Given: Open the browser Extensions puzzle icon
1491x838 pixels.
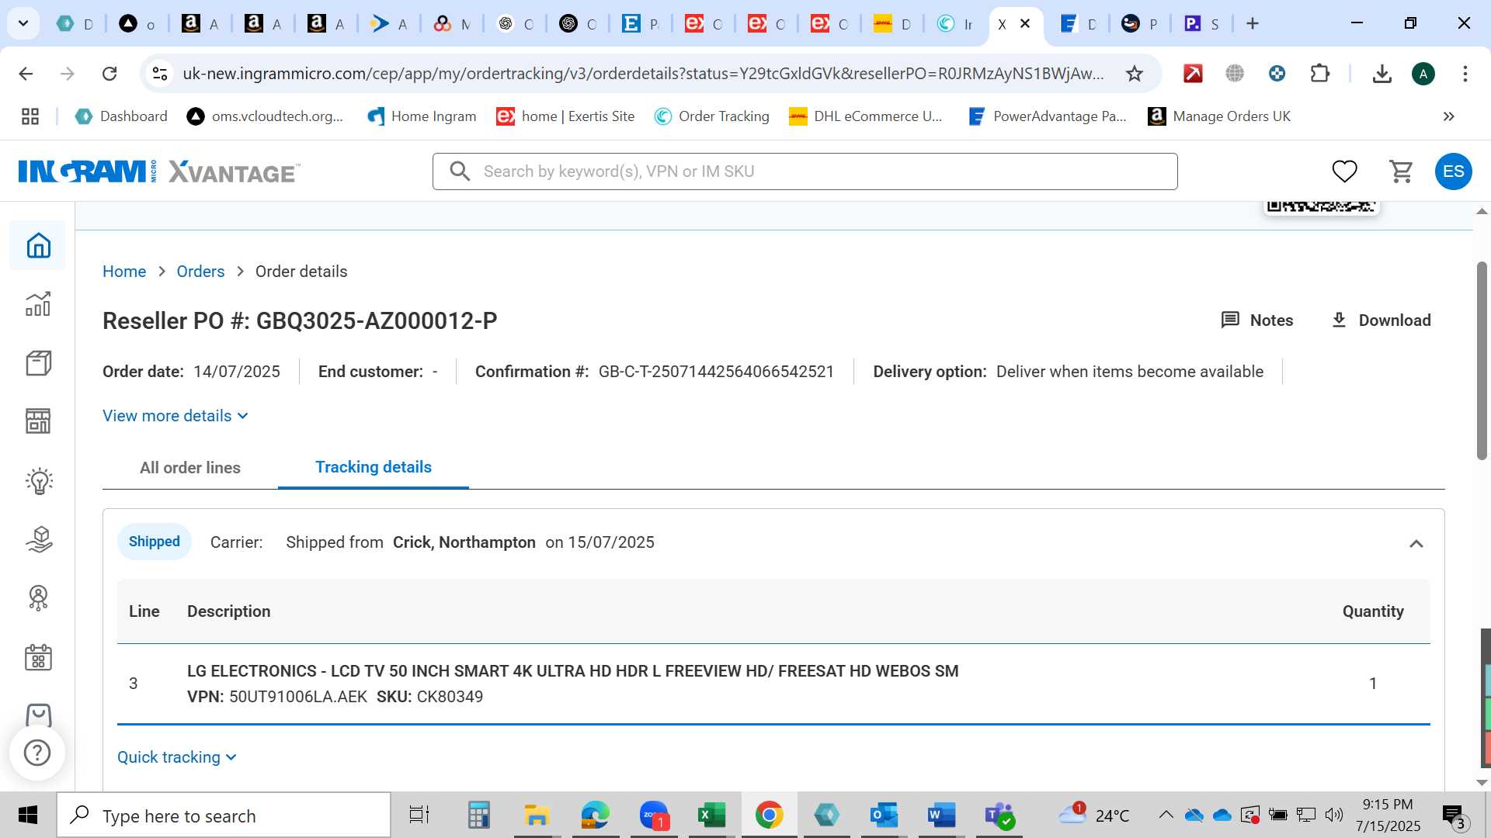Looking at the screenshot, I should point(1319,74).
